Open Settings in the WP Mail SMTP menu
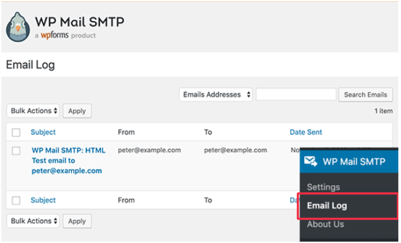The height and width of the screenshot is (243, 401). click(323, 187)
